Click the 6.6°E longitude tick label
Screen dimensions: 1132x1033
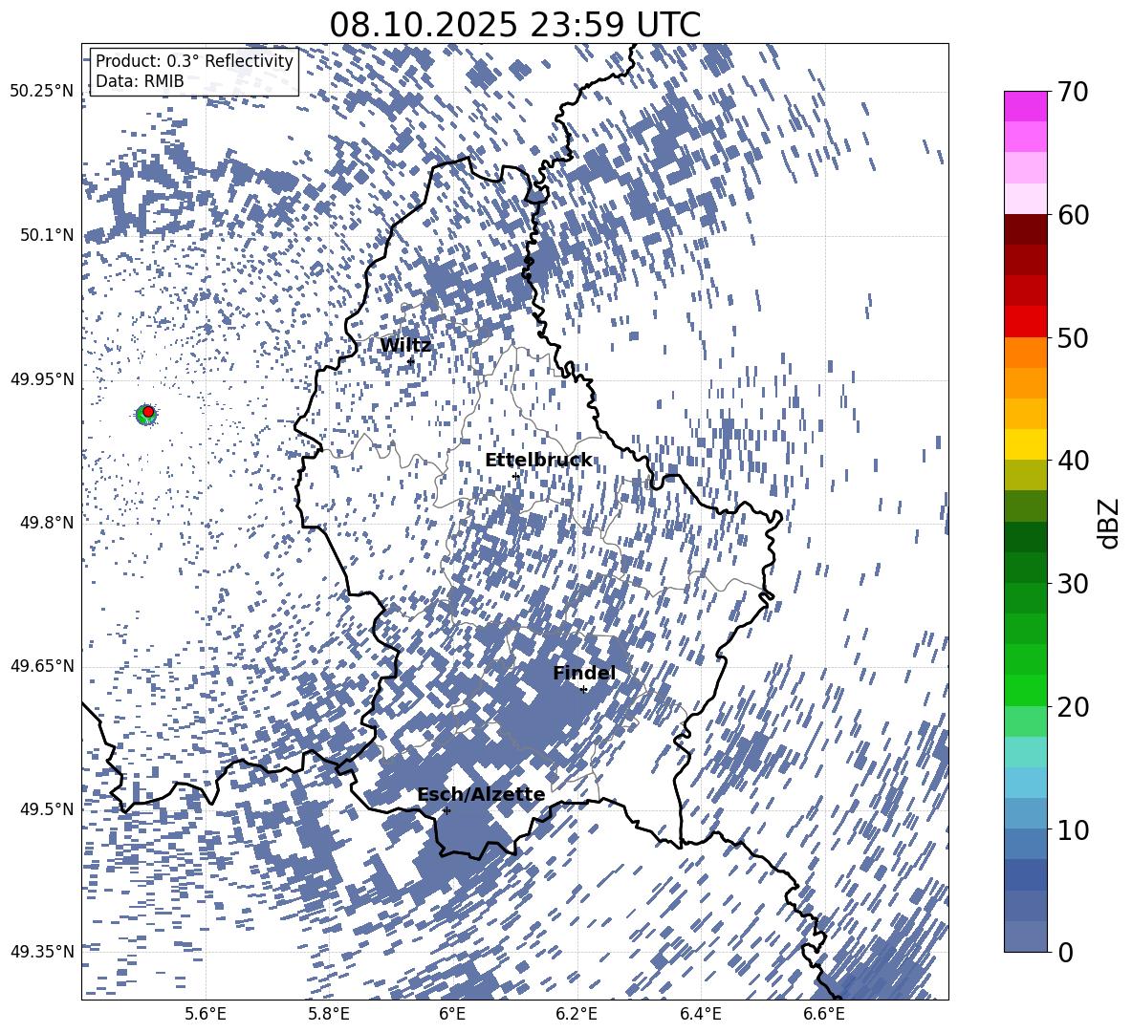(824, 1014)
